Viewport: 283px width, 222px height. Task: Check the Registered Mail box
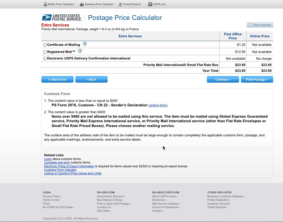45,52
